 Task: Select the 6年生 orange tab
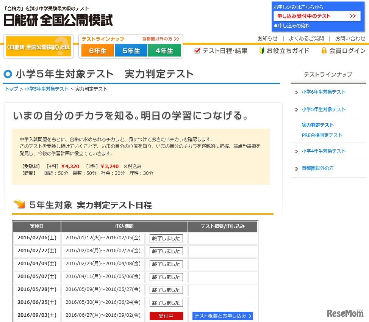click(98, 51)
